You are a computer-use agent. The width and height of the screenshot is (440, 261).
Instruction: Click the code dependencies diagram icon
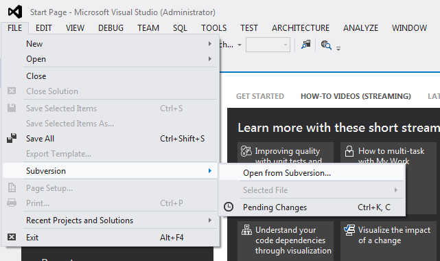point(246,230)
